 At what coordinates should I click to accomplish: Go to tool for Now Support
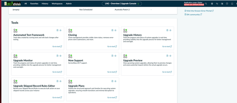coord(112,72)
